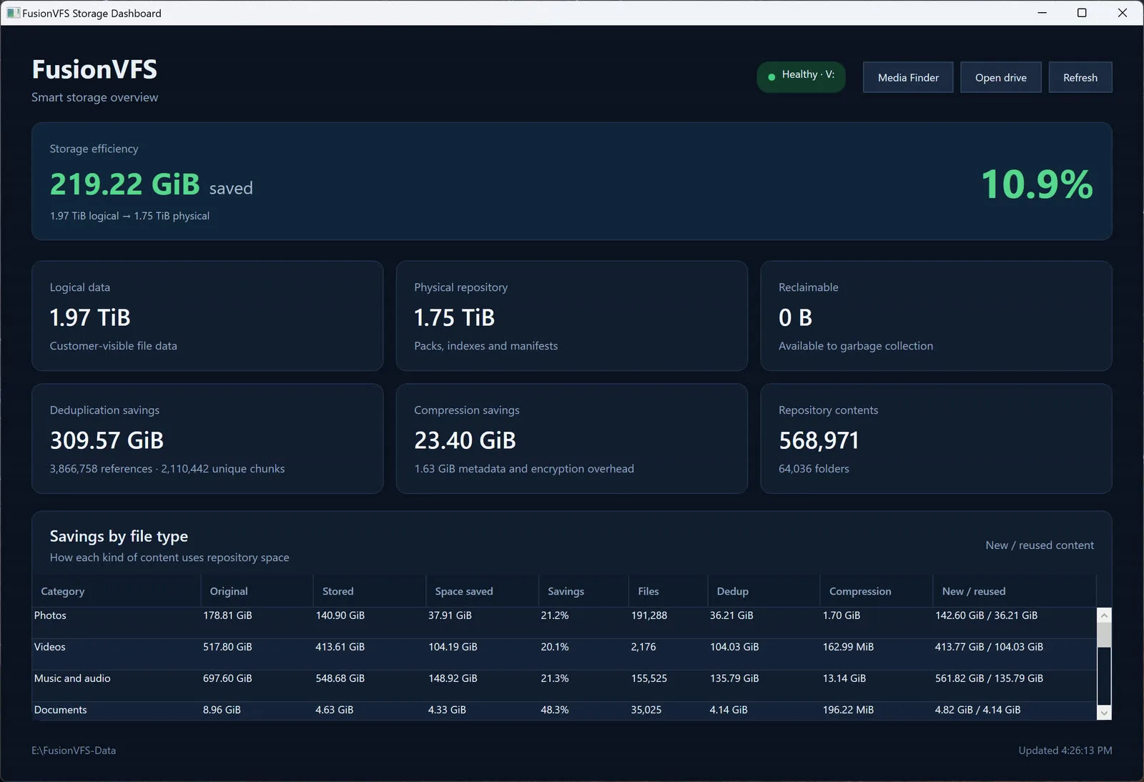Viewport: 1144px width, 782px height.
Task: Click the New / reused content label
Action: point(1040,545)
